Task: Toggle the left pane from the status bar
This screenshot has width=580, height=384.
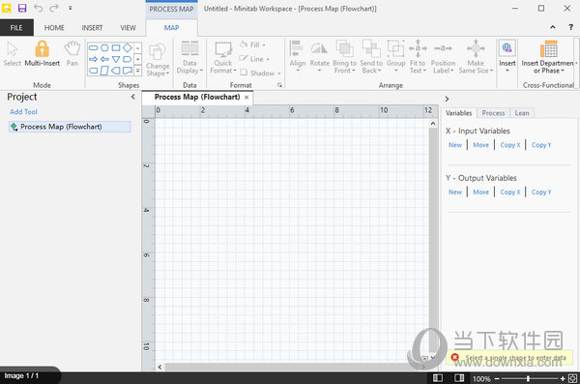Action: (438, 377)
